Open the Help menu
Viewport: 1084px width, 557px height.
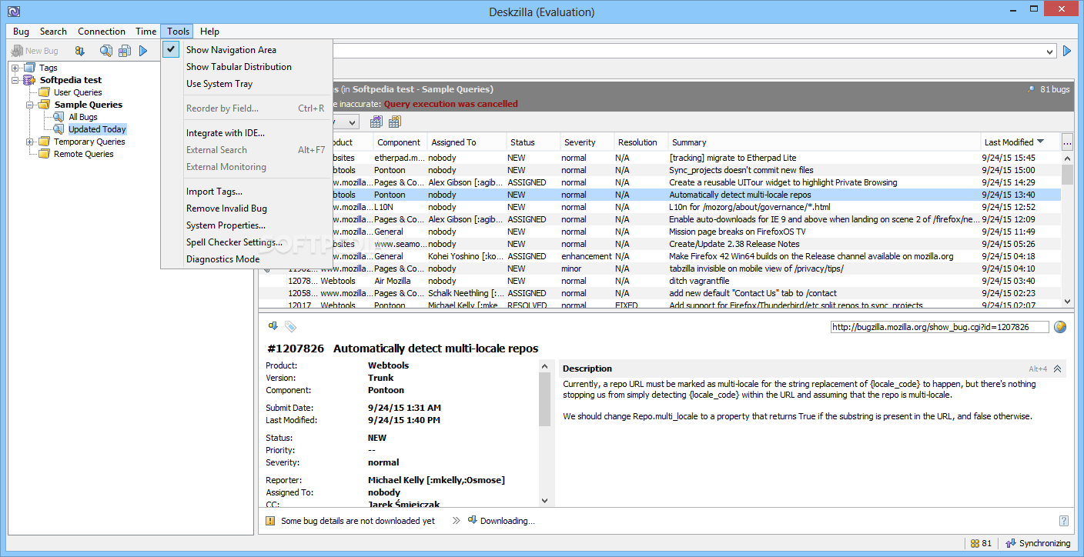pos(209,32)
